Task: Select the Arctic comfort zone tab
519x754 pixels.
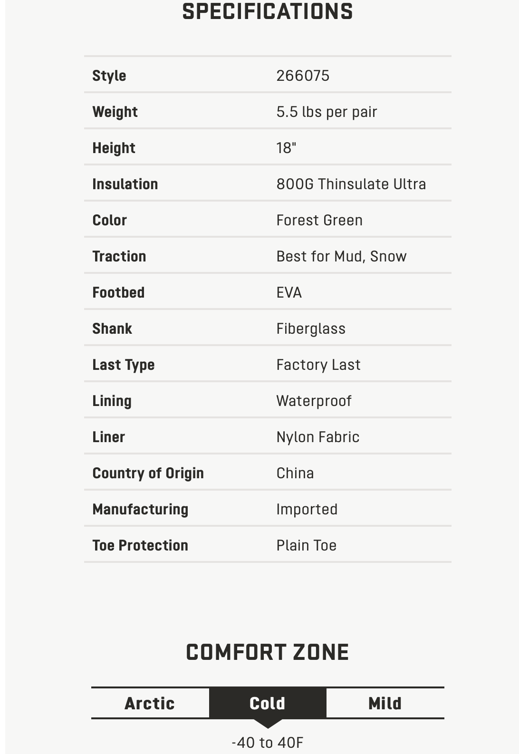Action: [150, 703]
